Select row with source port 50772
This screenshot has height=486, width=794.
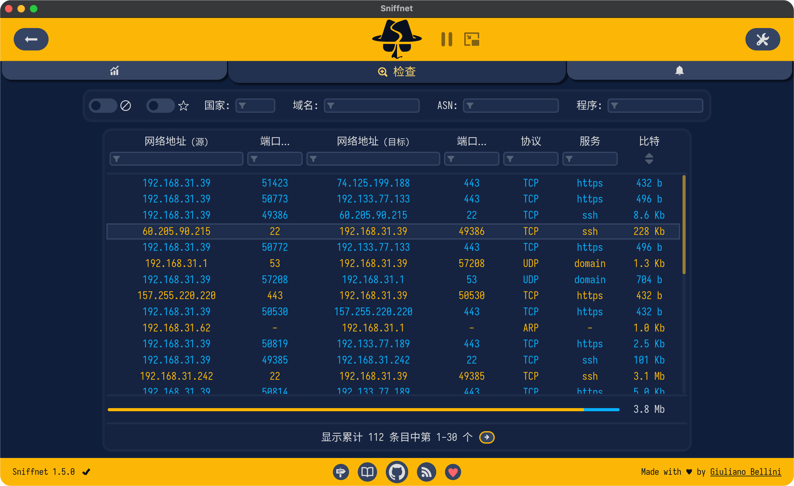point(393,247)
